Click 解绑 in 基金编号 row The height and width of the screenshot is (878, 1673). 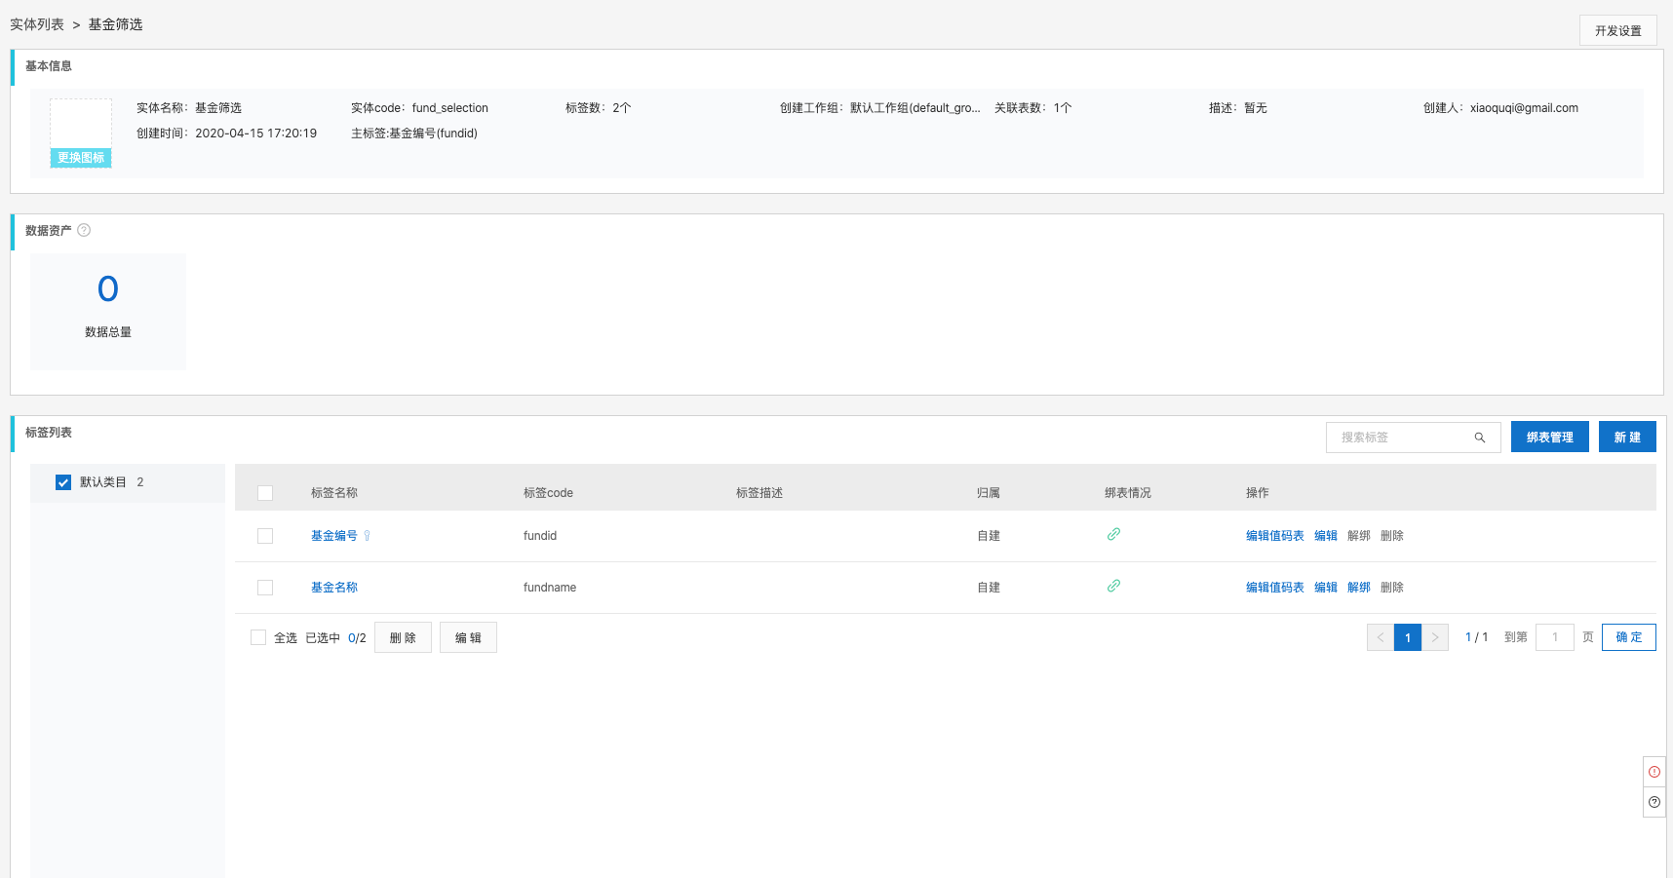[x=1359, y=536]
